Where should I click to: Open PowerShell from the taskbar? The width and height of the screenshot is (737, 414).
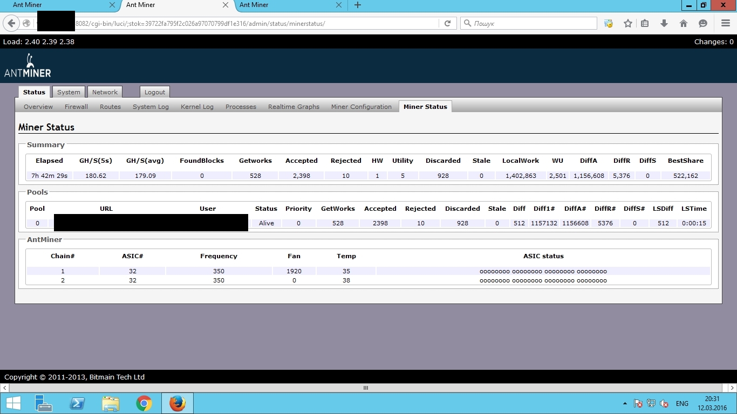[77, 403]
